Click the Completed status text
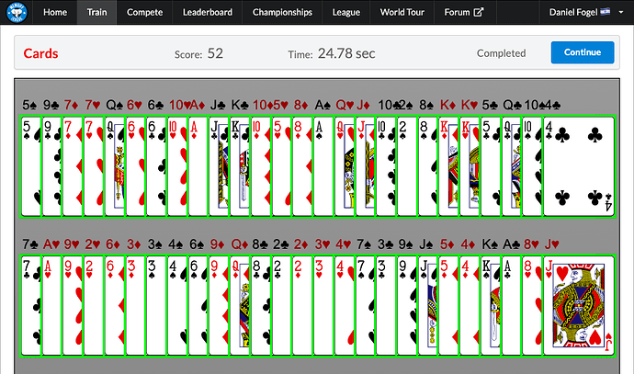The height and width of the screenshot is (374, 634). pos(501,53)
